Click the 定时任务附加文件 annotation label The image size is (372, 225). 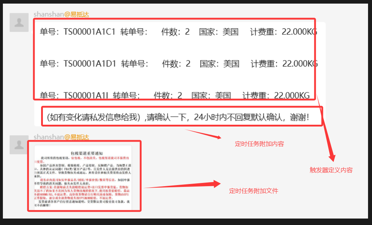click(x=253, y=191)
